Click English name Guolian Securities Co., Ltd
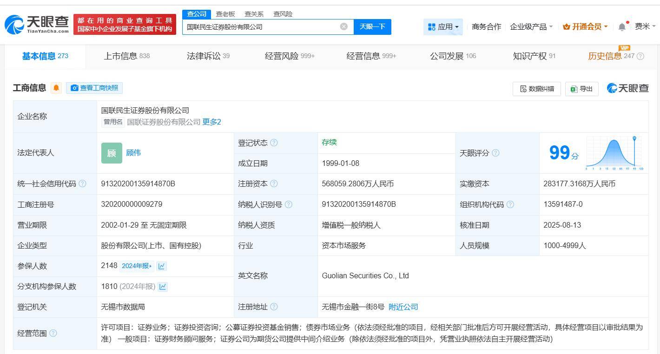Viewport: 660px width, 354px height. coord(365,276)
